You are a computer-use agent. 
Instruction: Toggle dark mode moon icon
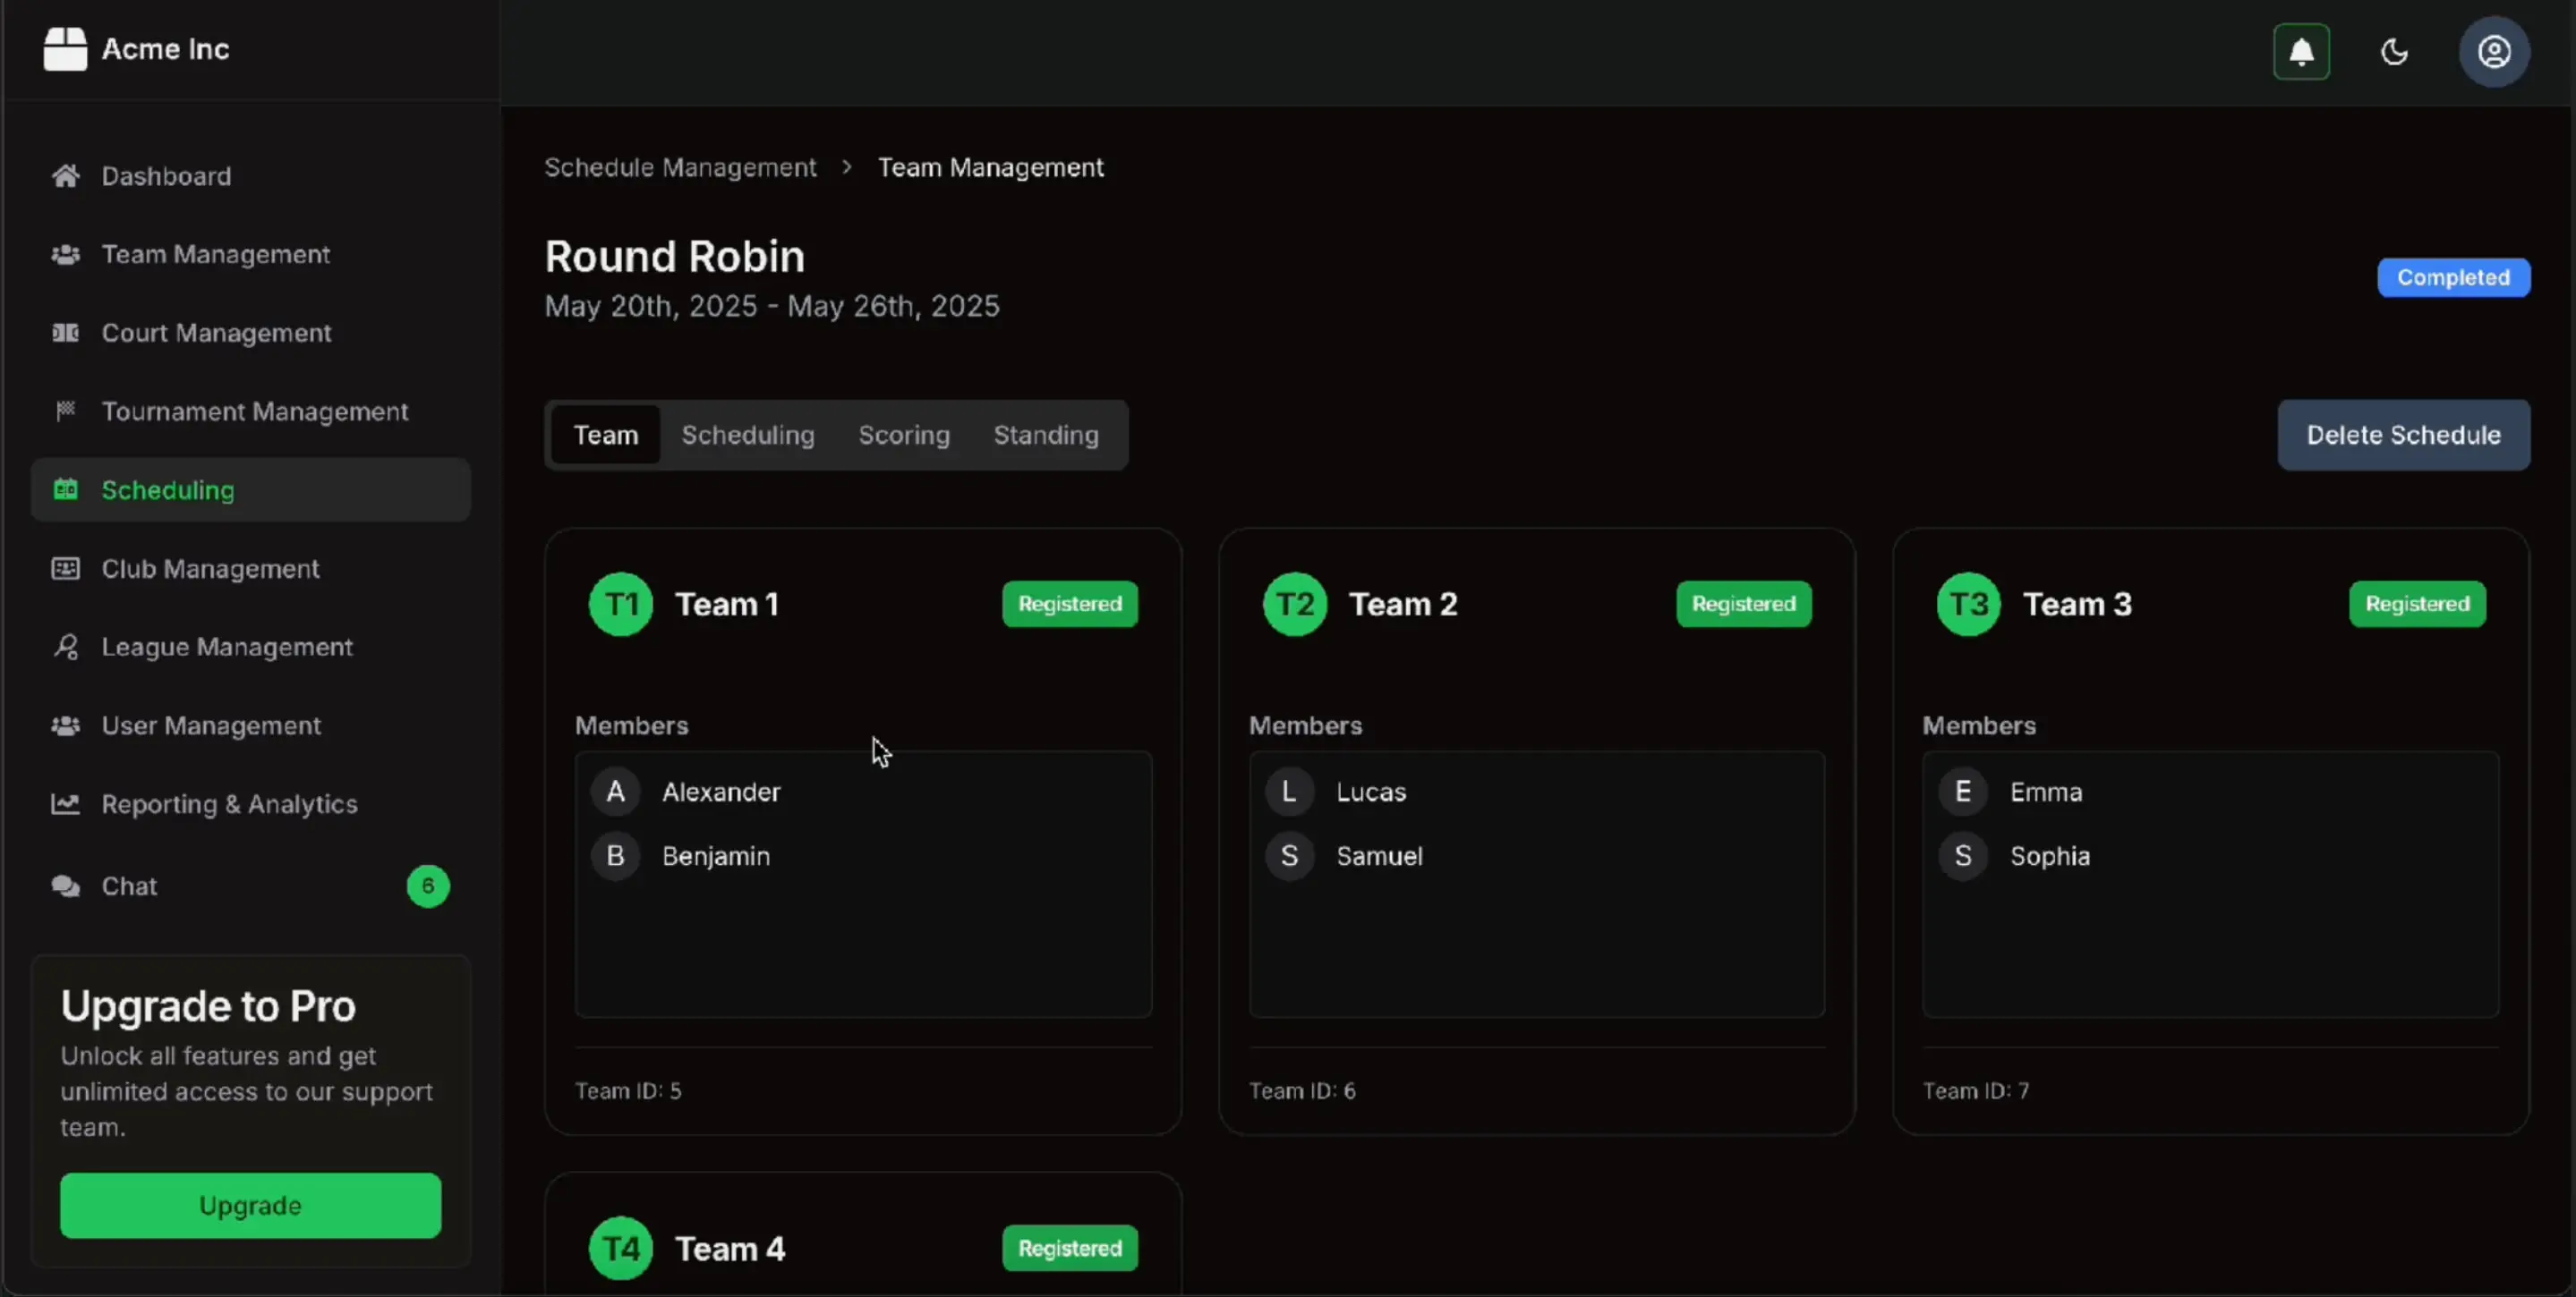2394,51
